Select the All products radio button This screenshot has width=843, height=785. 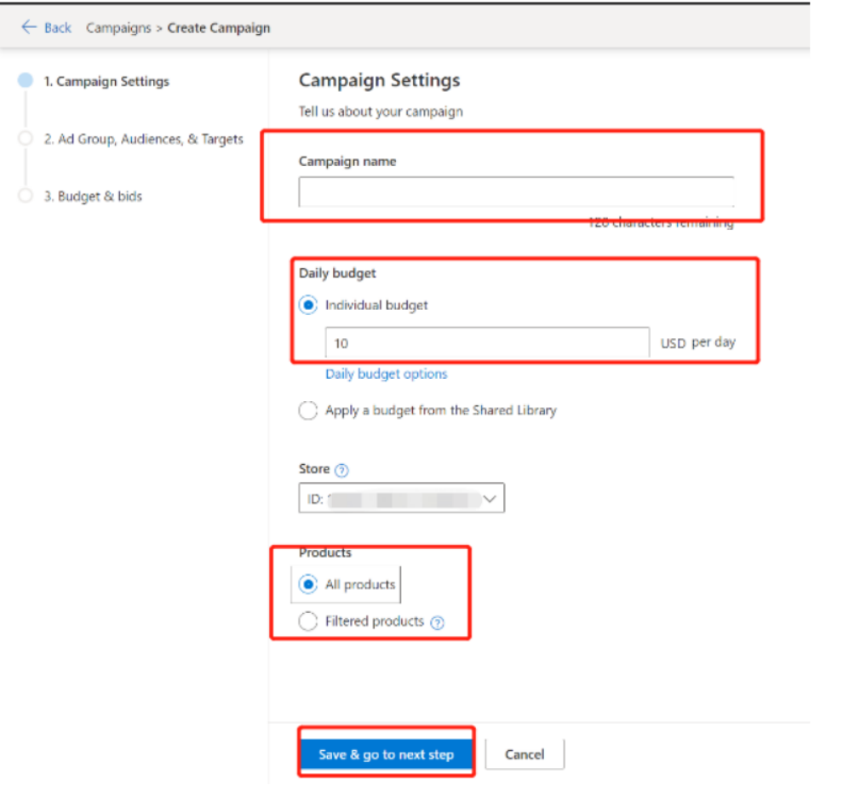pyautogui.click(x=308, y=584)
